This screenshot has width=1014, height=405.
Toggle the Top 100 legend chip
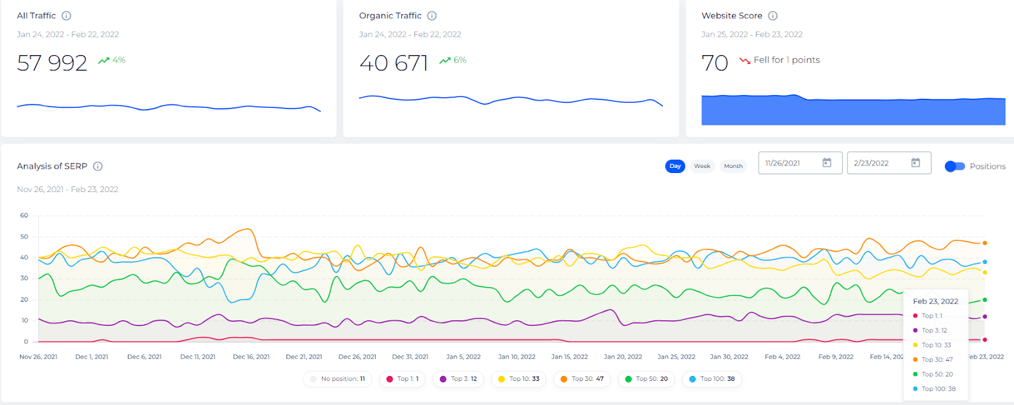[712, 379]
